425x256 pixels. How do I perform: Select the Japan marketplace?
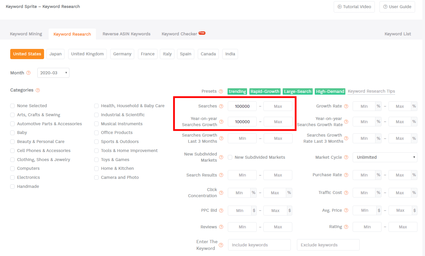tap(55, 54)
